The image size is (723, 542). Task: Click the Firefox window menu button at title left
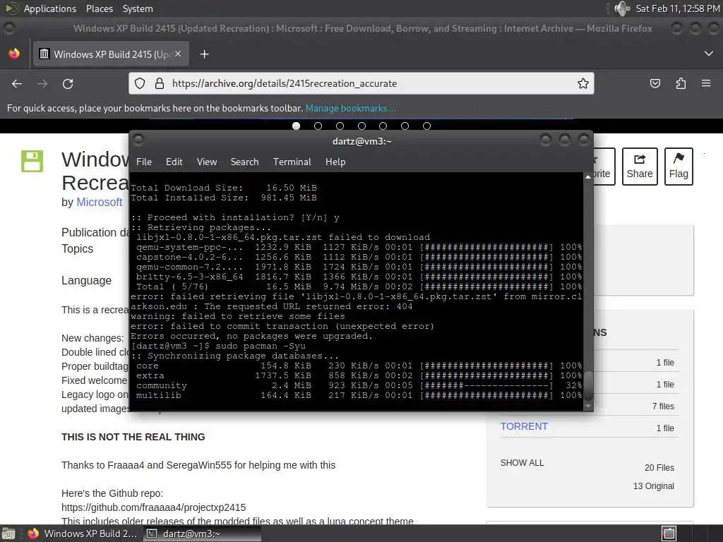[8, 28]
